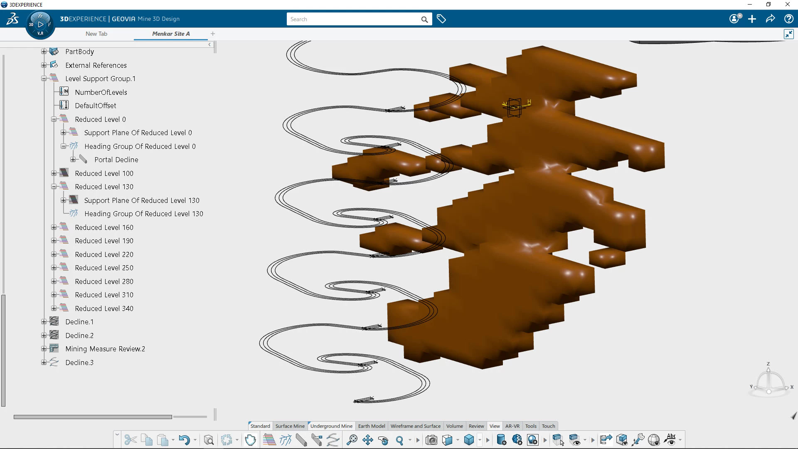Click the tag icon next to search

[441, 19]
